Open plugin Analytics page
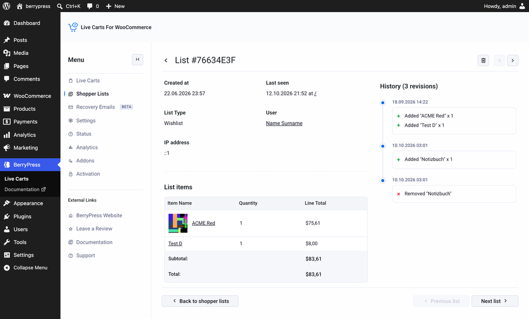Viewport: 529px width, 319px height. 87,147
